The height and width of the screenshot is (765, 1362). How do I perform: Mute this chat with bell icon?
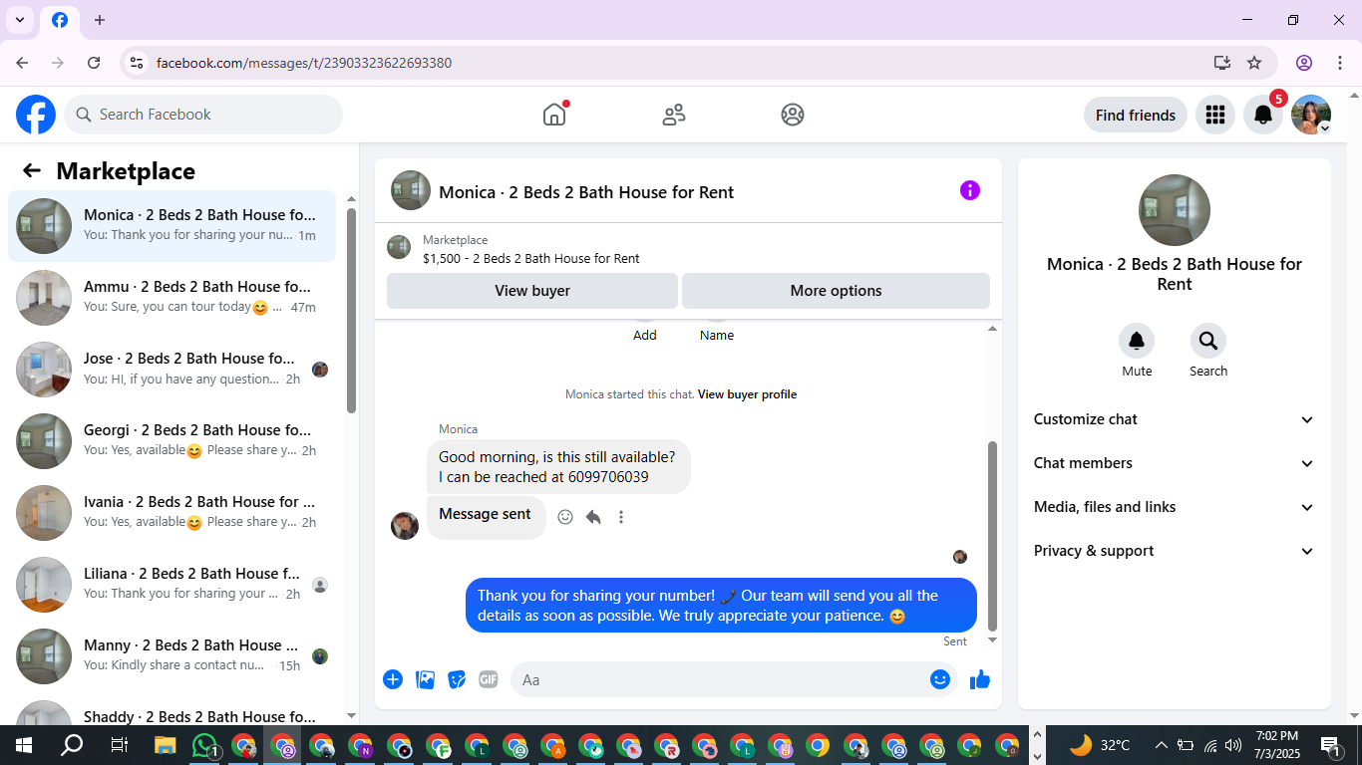click(1137, 342)
